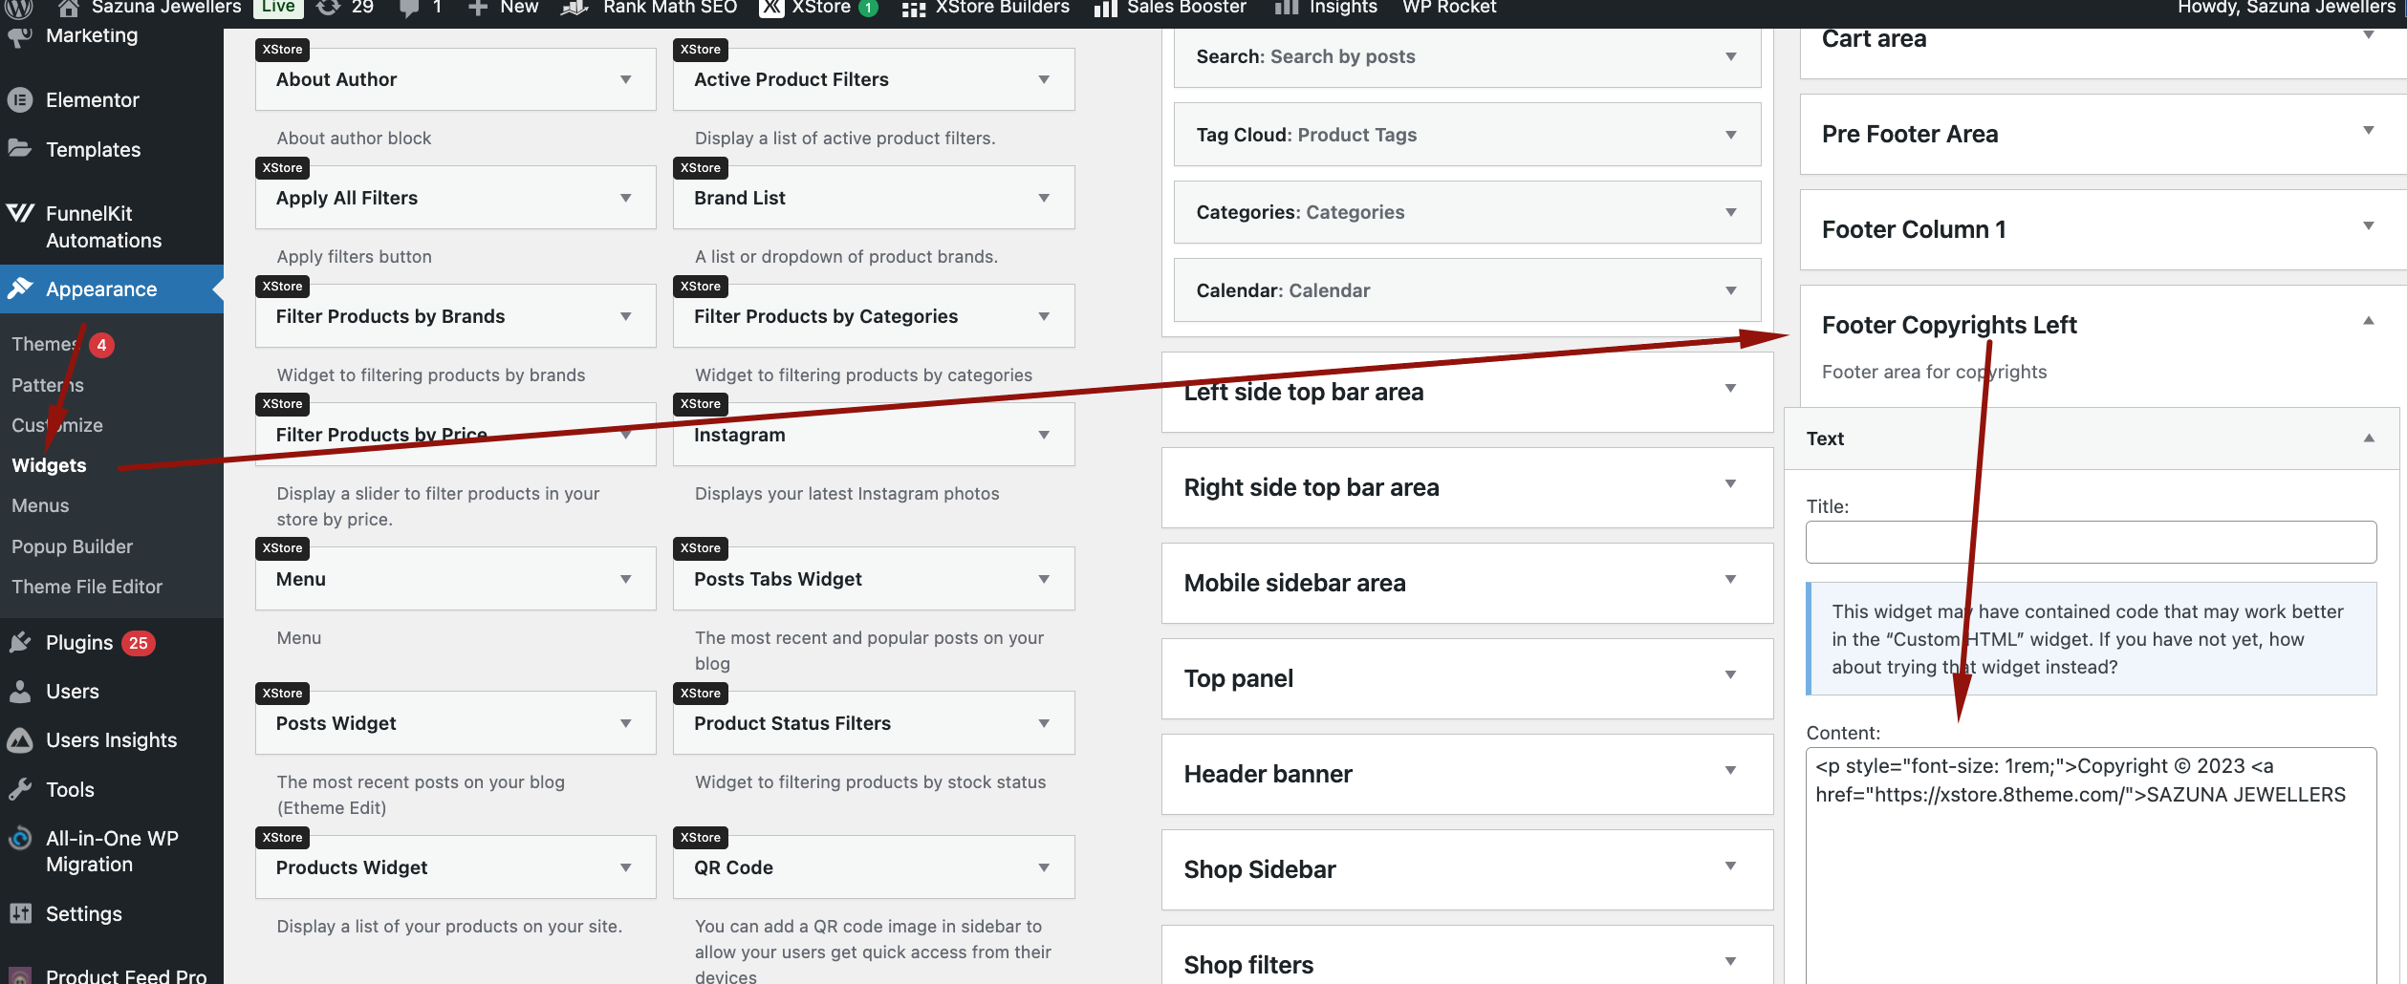Click the Live status badge
Image resolution: width=2407 pixels, height=984 pixels.
point(278,8)
